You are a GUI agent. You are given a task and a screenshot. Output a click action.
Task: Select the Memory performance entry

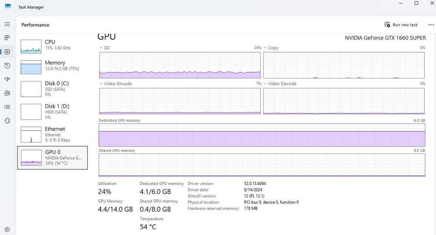click(52, 65)
